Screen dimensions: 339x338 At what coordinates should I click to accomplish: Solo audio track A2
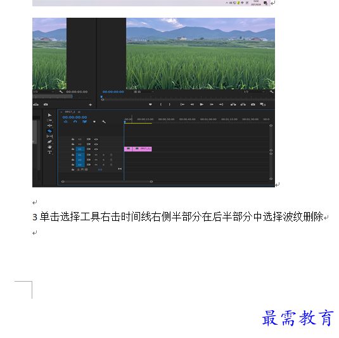pyautogui.click(x=103, y=160)
